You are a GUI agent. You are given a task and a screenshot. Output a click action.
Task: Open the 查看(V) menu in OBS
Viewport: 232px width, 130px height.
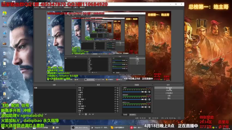point(50,8)
